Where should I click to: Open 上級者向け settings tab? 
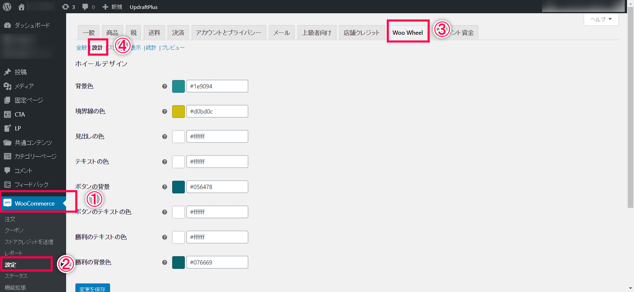317,33
